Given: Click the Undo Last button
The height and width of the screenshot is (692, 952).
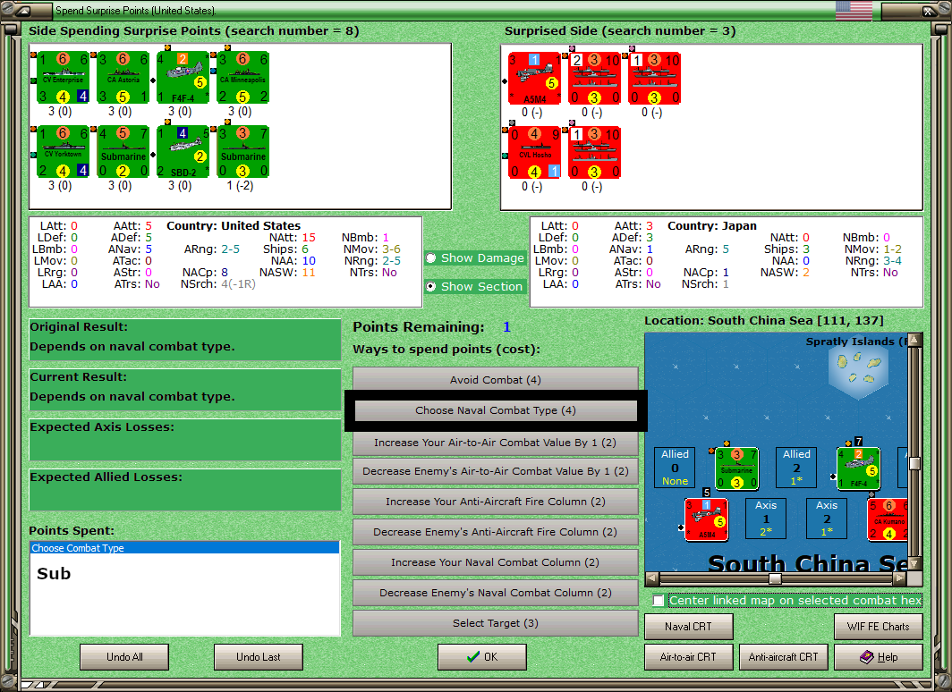Looking at the screenshot, I should (x=258, y=657).
